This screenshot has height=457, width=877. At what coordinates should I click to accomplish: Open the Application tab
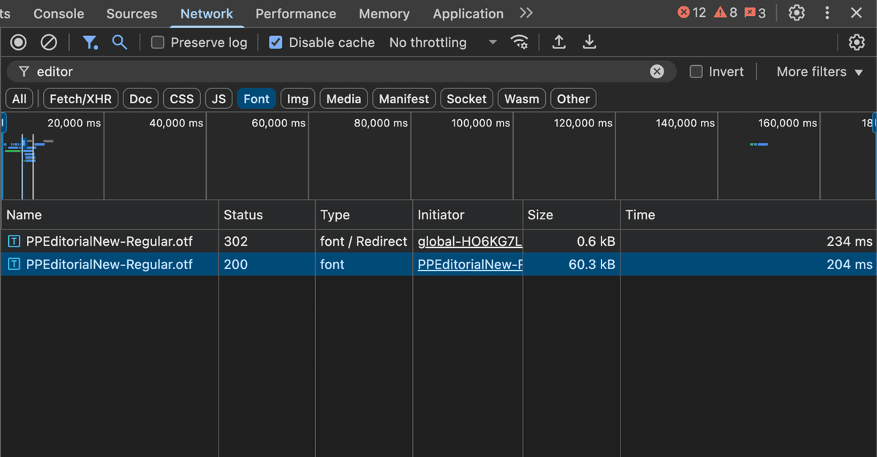[468, 13]
